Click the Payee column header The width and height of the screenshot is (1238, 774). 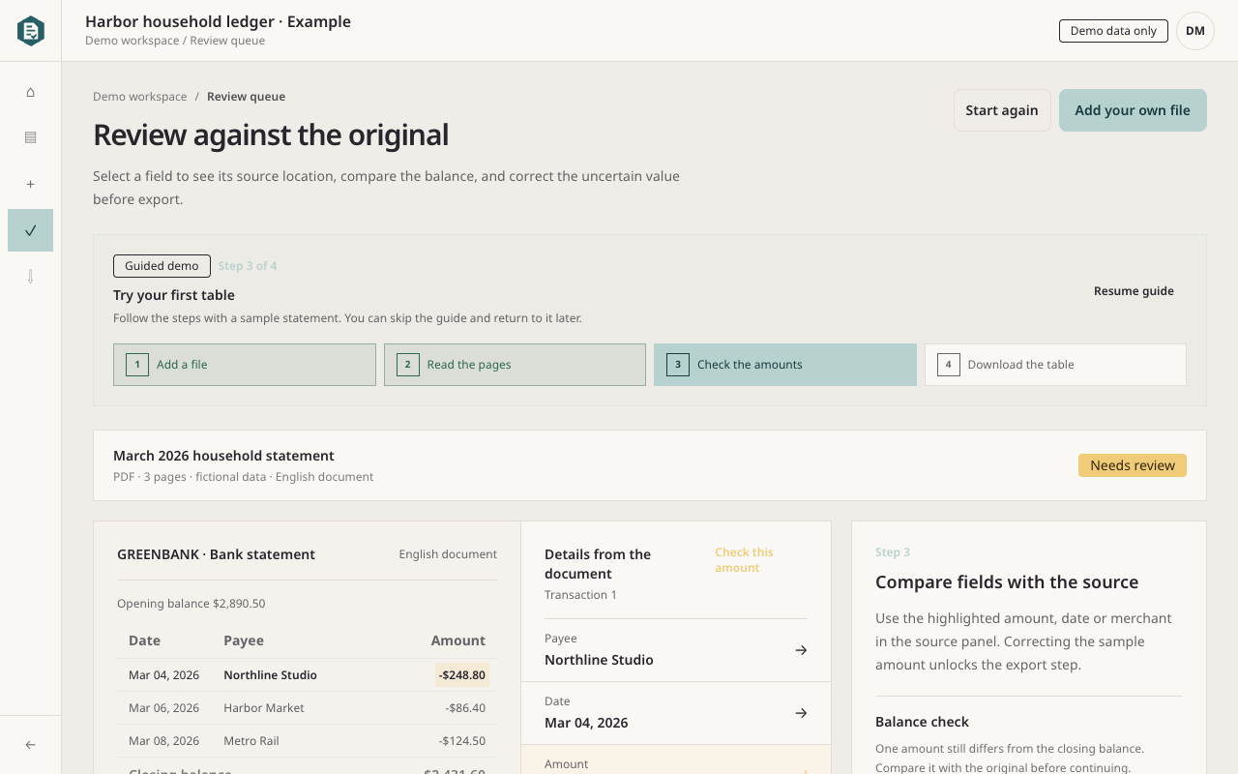pyautogui.click(x=244, y=640)
